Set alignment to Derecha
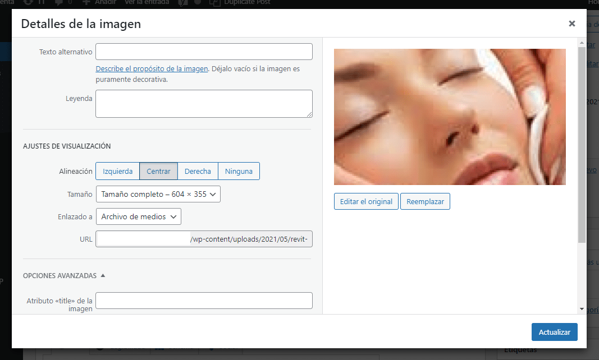The image size is (599, 360). click(198, 171)
